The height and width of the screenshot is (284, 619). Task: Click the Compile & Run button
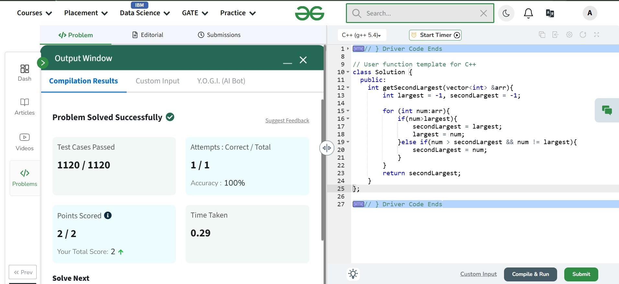[x=530, y=274]
